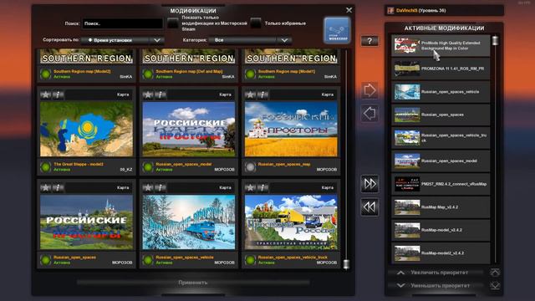Open the category filter dropdown
The image size is (535, 301).
[x=250, y=40]
